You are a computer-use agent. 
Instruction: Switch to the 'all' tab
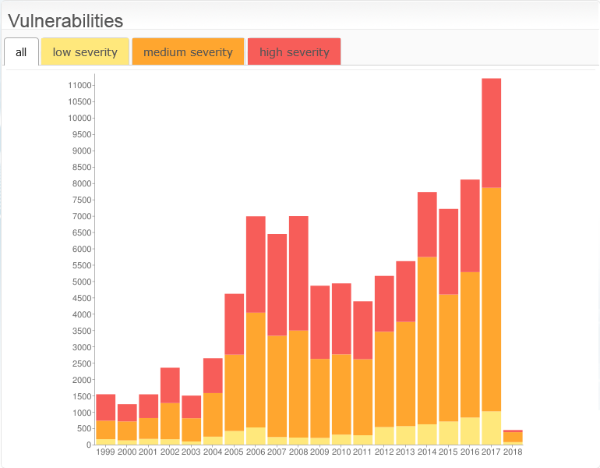(21, 52)
